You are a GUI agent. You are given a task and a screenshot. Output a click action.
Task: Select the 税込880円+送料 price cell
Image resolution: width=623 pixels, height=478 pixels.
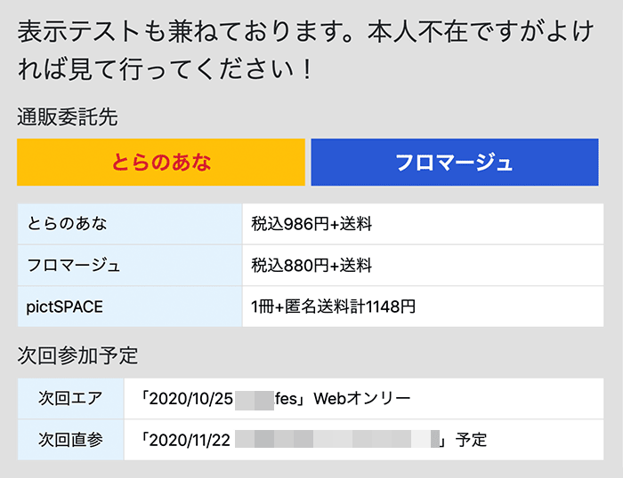click(423, 265)
